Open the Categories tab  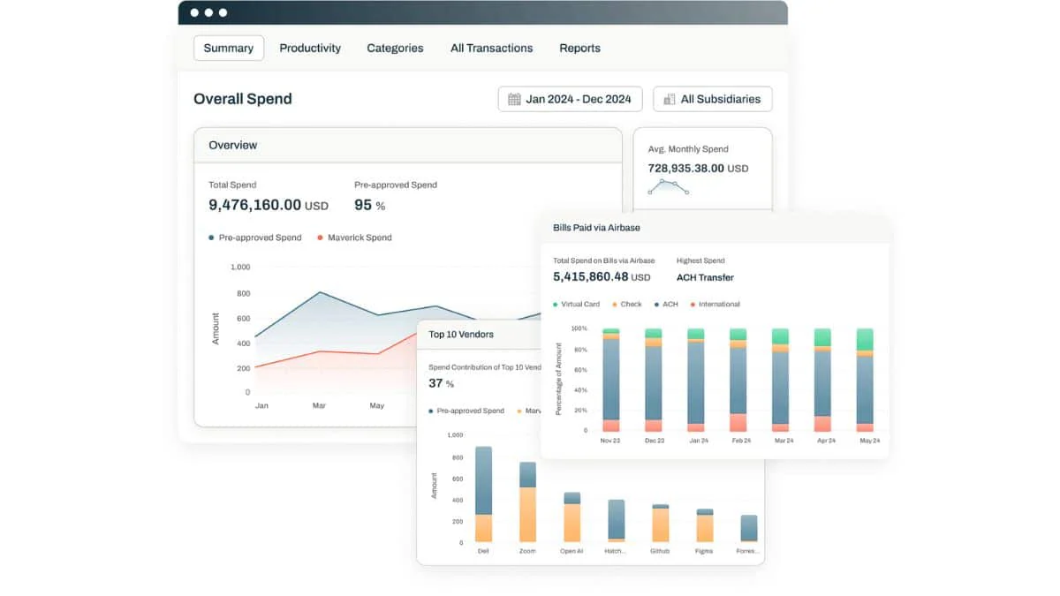[395, 48]
